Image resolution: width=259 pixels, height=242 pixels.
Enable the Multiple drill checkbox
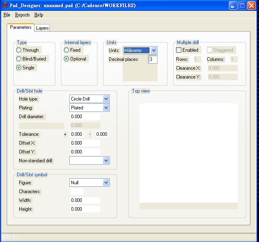pos(179,50)
